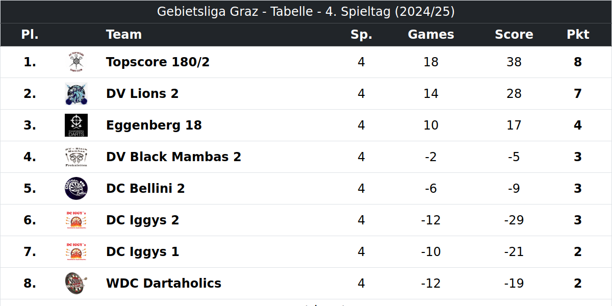The width and height of the screenshot is (612, 306).
Task: Click the WDC Dartaholics team name
Action: 164,284
